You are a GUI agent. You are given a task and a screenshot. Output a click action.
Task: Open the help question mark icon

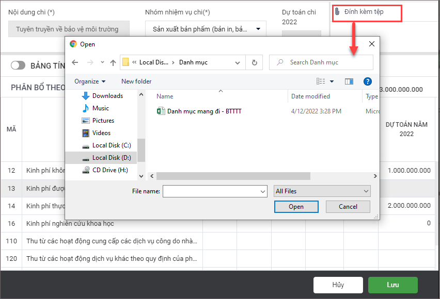367,81
